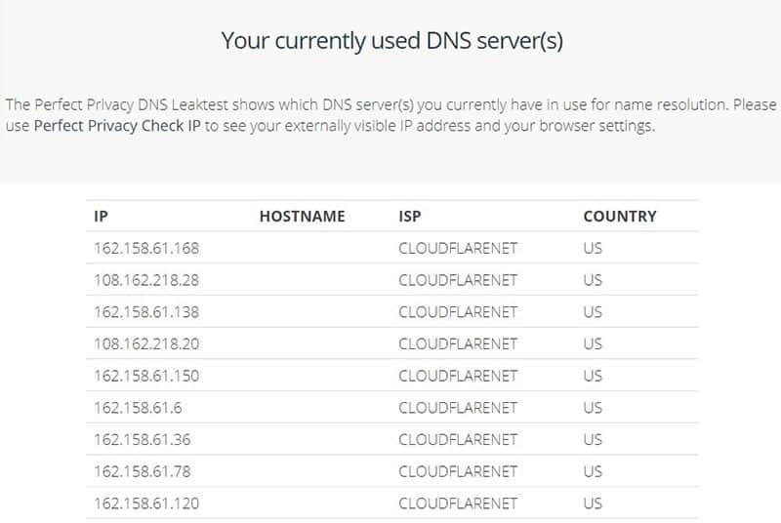Select IP address 162.158.61.150
The width and height of the screenshot is (781, 523).
(x=145, y=376)
